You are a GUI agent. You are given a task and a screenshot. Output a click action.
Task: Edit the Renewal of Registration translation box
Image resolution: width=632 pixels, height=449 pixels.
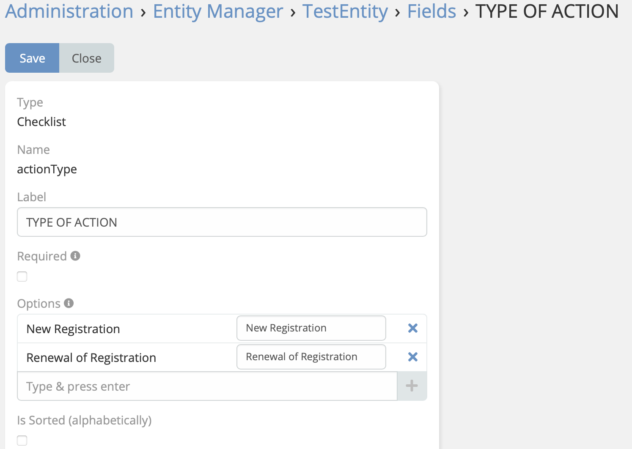[x=311, y=357]
